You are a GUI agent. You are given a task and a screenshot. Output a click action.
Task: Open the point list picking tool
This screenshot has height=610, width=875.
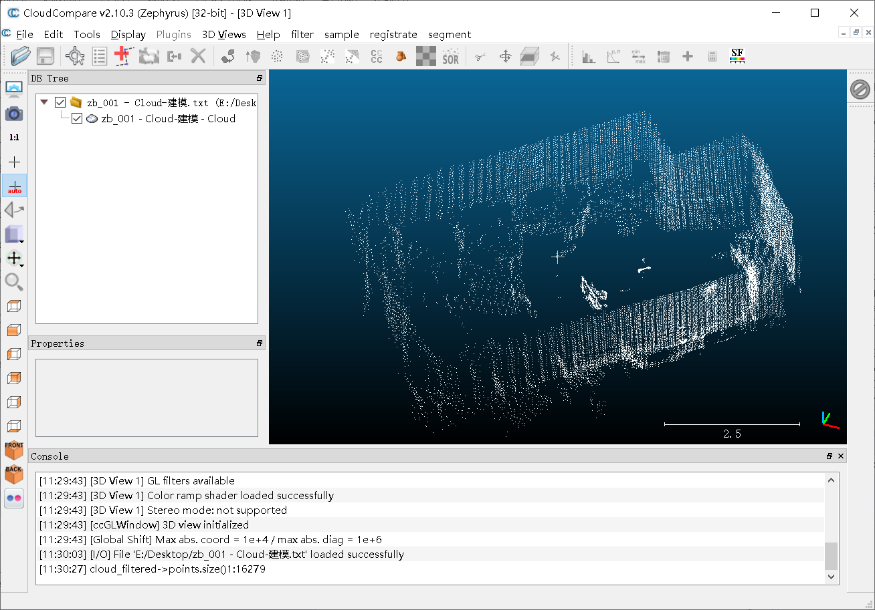[x=100, y=56]
